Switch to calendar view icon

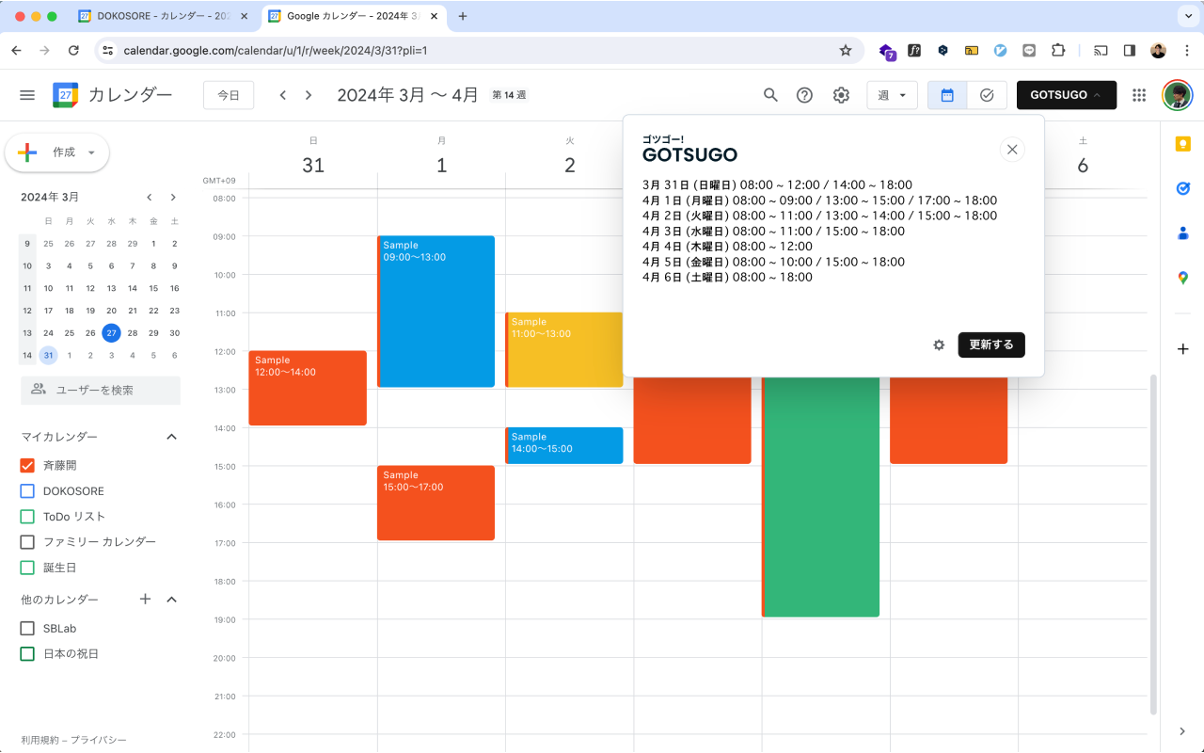(x=947, y=95)
